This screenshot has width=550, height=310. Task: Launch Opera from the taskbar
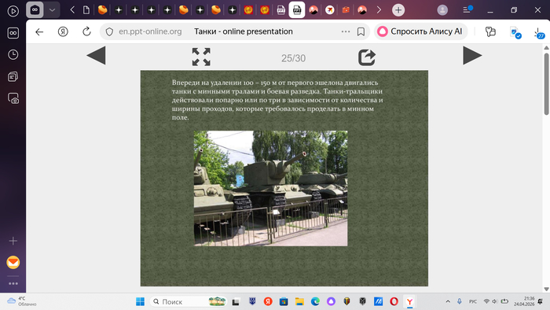[394, 301]
